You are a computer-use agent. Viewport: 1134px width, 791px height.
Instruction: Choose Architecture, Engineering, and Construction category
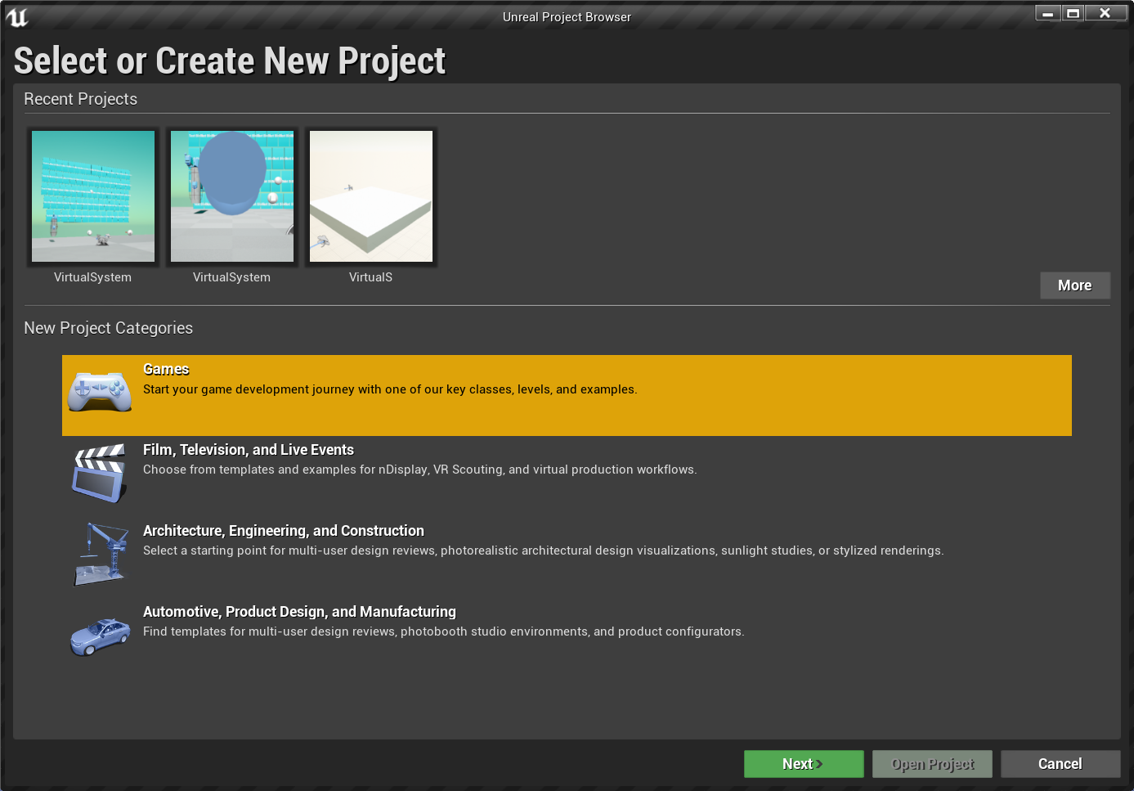pos(284,531)
